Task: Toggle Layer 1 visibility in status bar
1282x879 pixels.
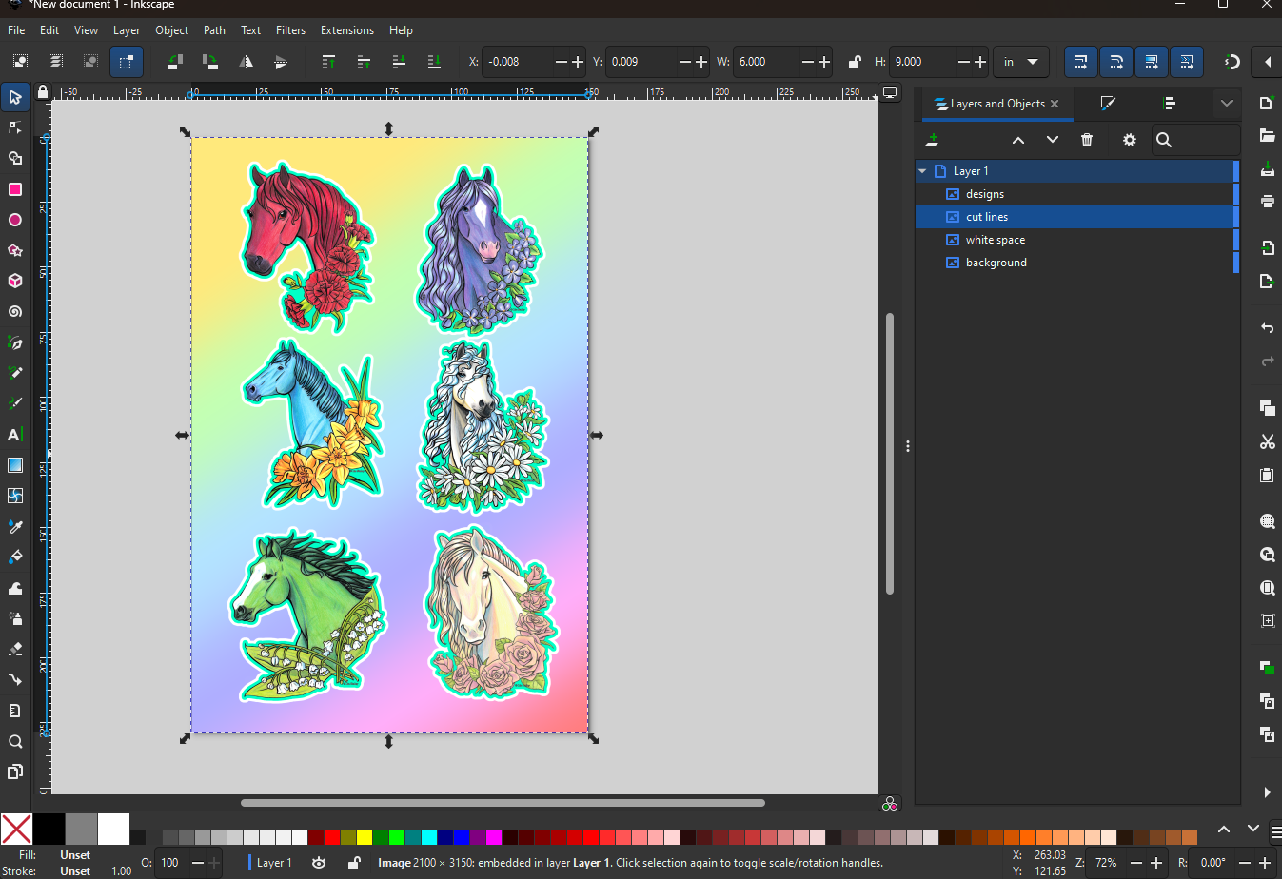Action: click(x=319, y=863)
